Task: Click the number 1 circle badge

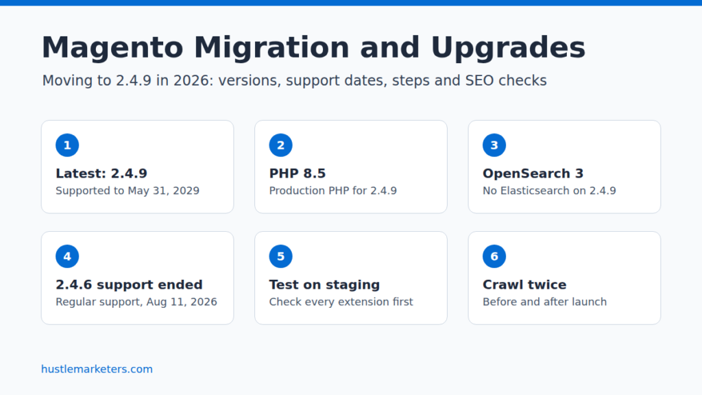Action: (67, 145)
